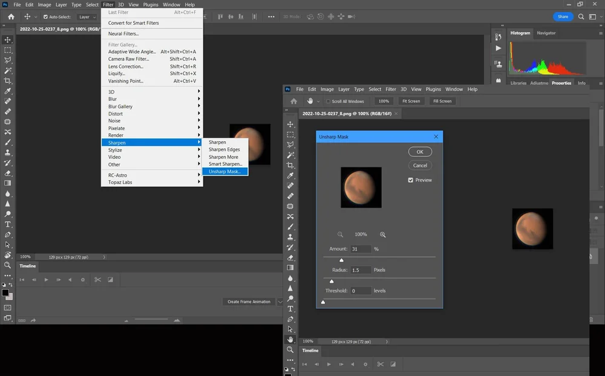Select Neural Filters in Filter menu
605x376 pixels.
point(152,33)
